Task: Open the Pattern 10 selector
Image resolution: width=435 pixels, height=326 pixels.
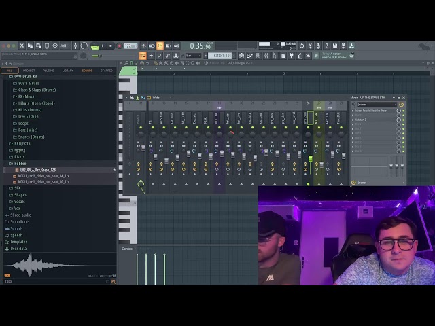Action: pyautogui.click(x=221, y=56)
